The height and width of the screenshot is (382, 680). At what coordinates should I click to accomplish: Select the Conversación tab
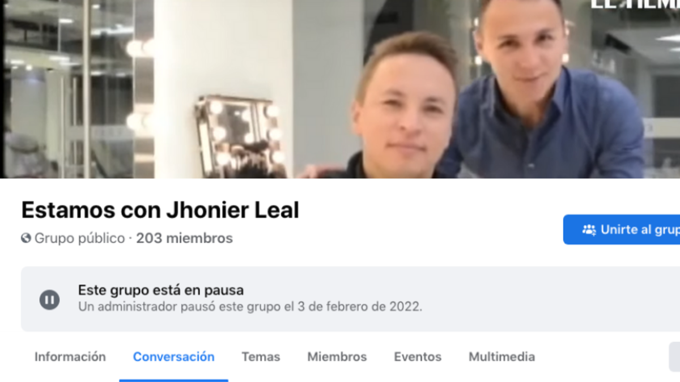174,357
